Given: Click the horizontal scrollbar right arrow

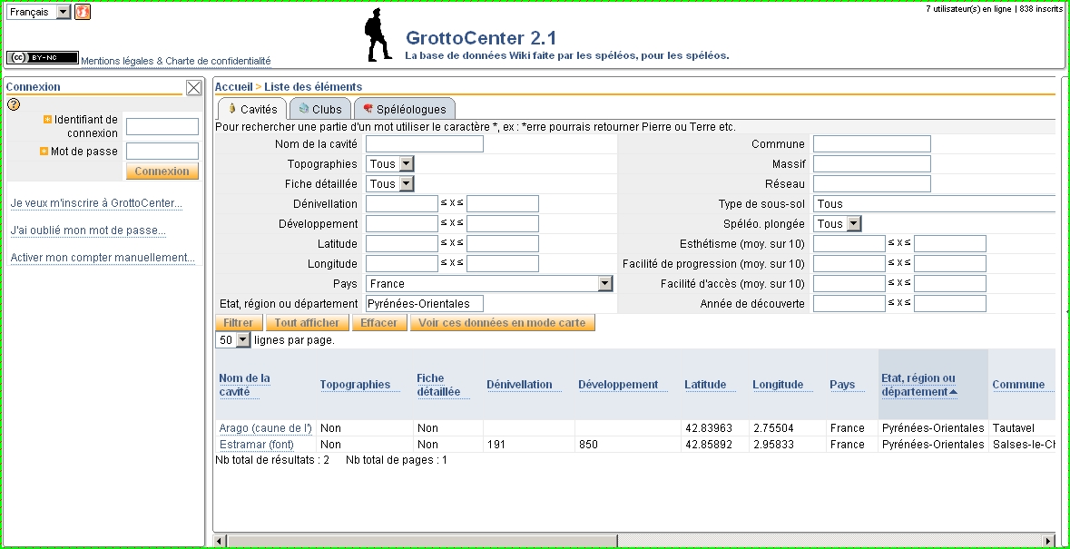Looking at the screenshot, I should click(1049, 541).
